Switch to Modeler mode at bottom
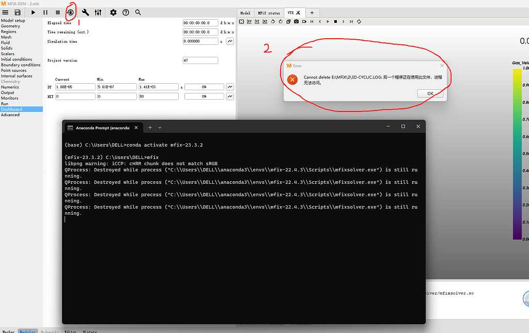The height and width of the screenshot is (333, 529). pyautogui.click(x=28, y=331)
